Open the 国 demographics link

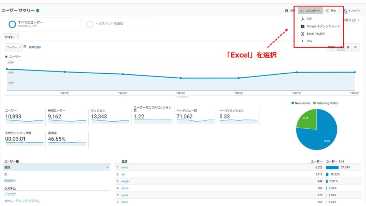[6, 174]
